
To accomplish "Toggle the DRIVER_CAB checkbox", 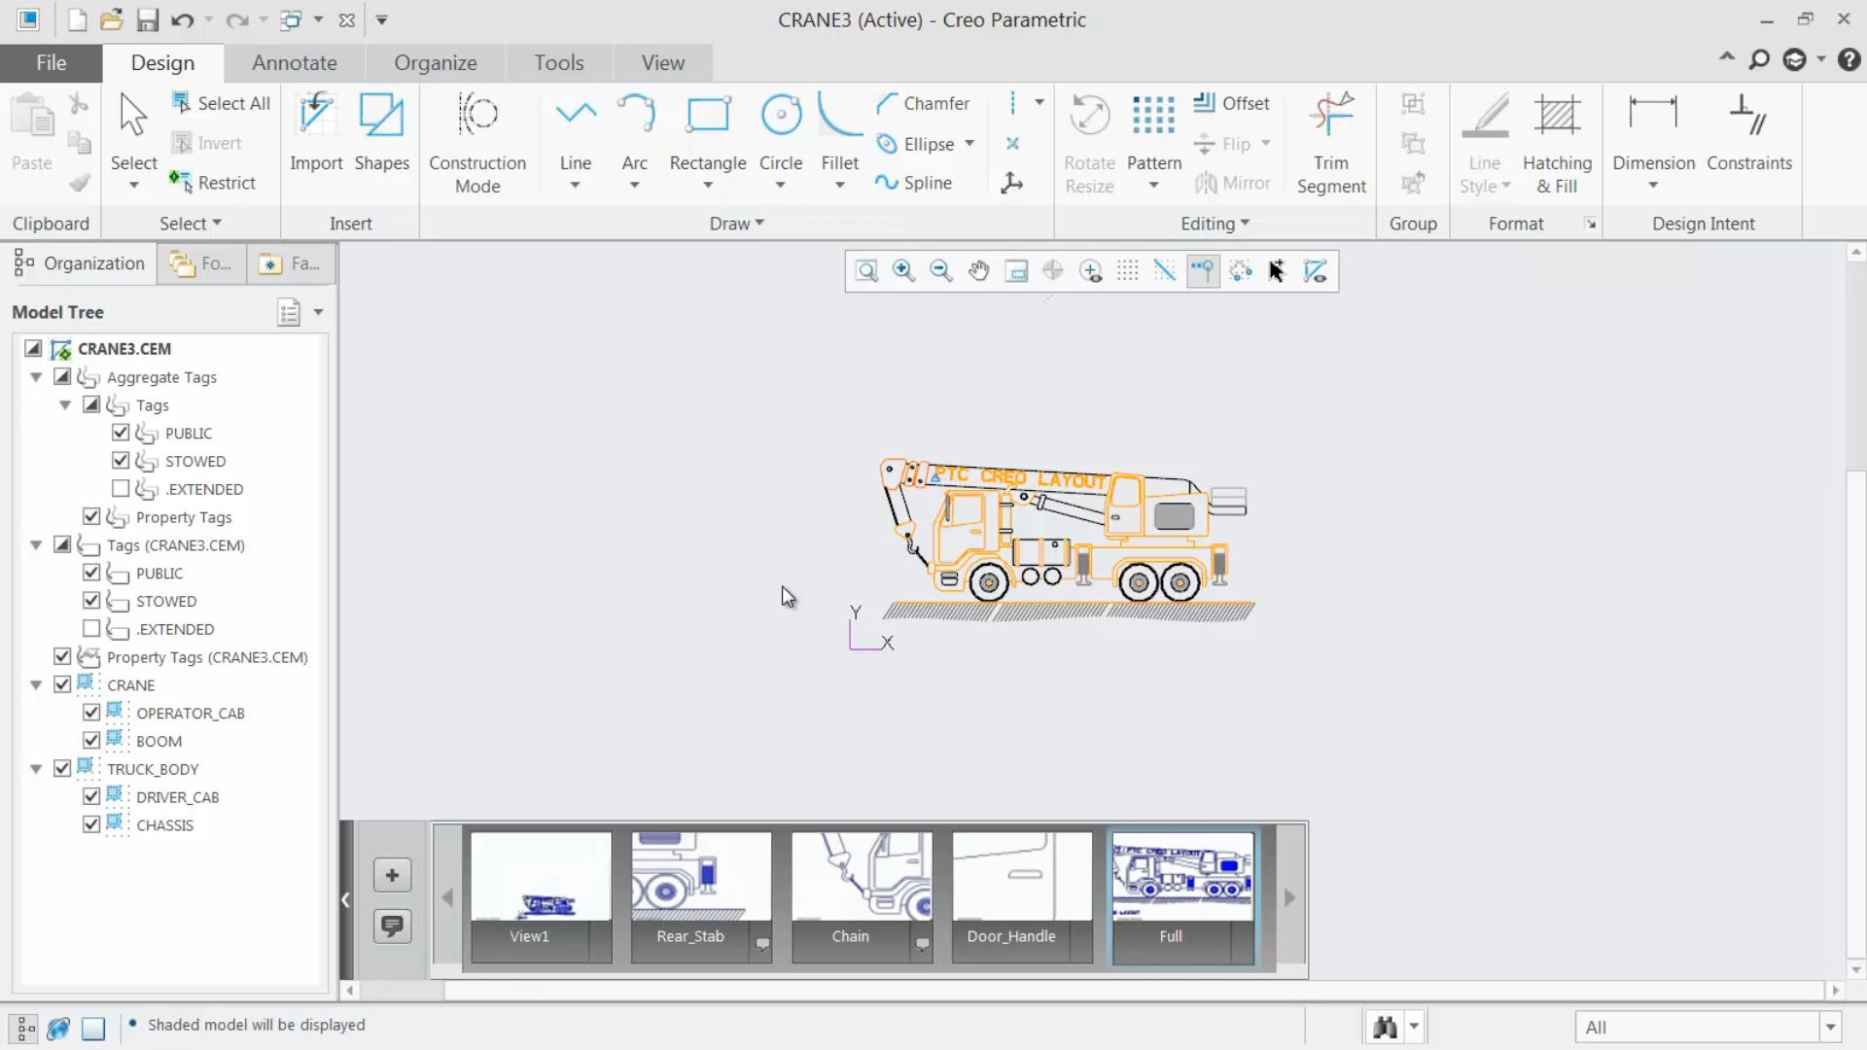I will coord(91,795).
